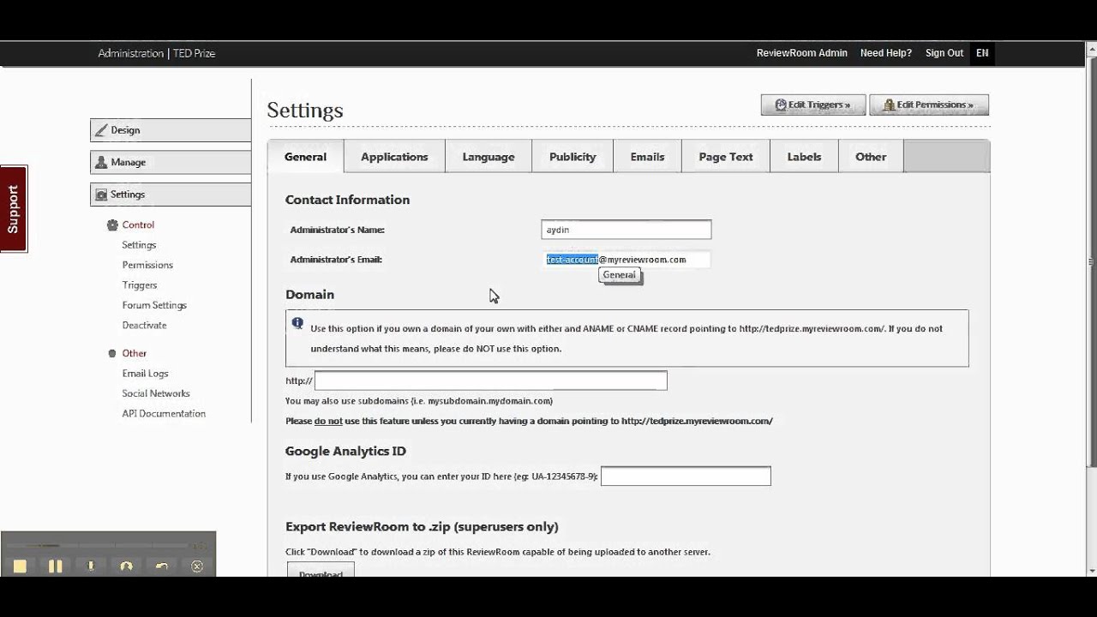Switch to the Applications tab

[x=394, y=157]
